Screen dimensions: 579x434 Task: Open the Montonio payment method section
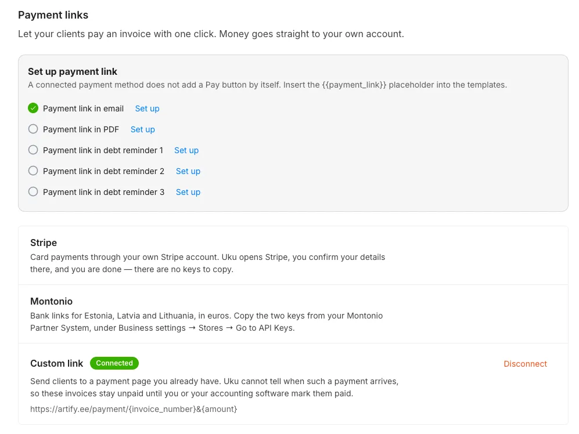coord(293,314)
